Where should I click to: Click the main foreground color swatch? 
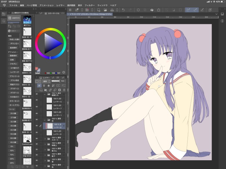tap(37, 69)
